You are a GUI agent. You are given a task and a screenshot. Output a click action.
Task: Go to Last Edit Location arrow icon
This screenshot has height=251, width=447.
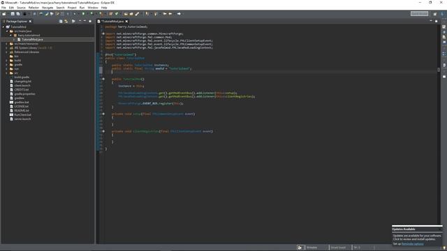pos(165,14)
